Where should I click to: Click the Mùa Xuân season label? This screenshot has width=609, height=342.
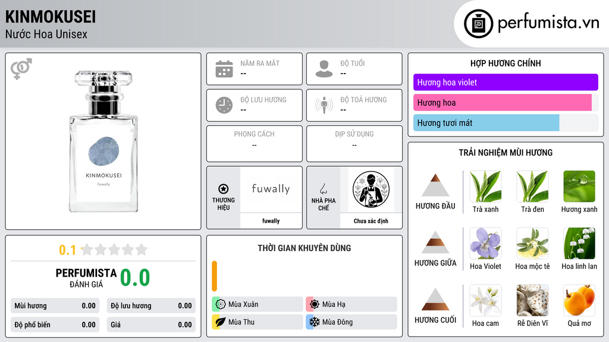pos(243,305)
